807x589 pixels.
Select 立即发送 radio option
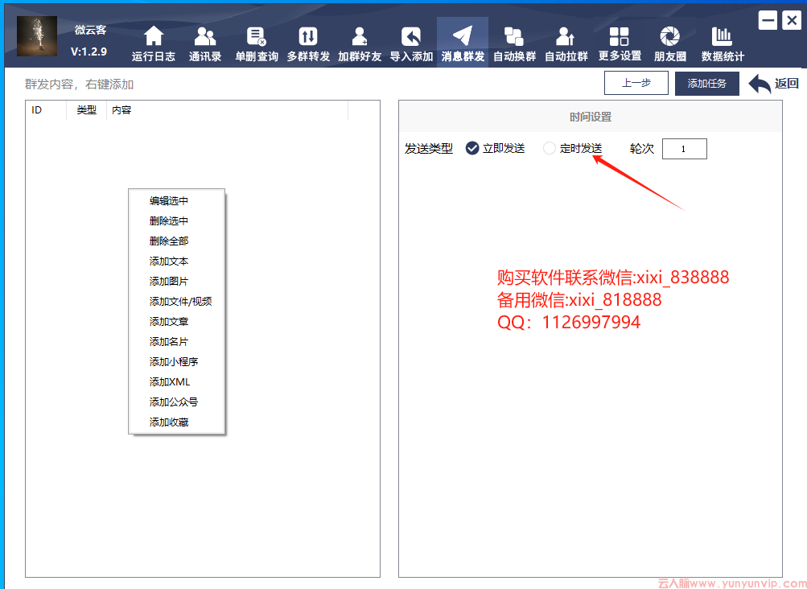pos(472,148)
